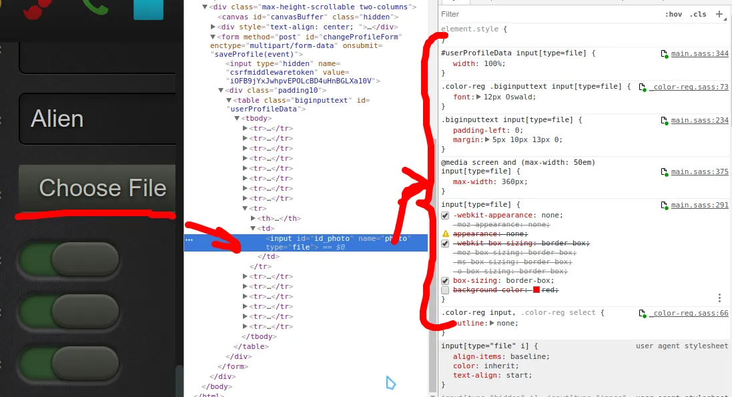732x397 pixels.
Task: Collapse the padding10 div node
Action: [x=221, y=90]
